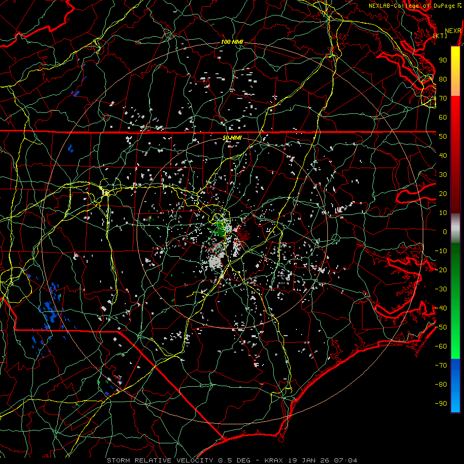Click the 20 value on the velocity scale
This screenshot has height=464, width=464.
(x=443, y=194)
